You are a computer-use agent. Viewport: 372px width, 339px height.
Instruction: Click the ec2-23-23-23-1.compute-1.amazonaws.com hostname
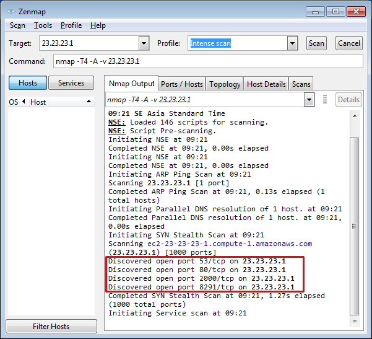click(230, 244)
